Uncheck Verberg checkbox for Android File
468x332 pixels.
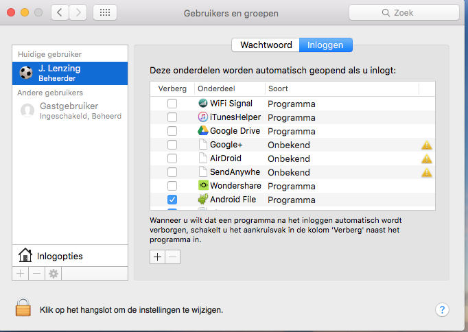point(172,200)
